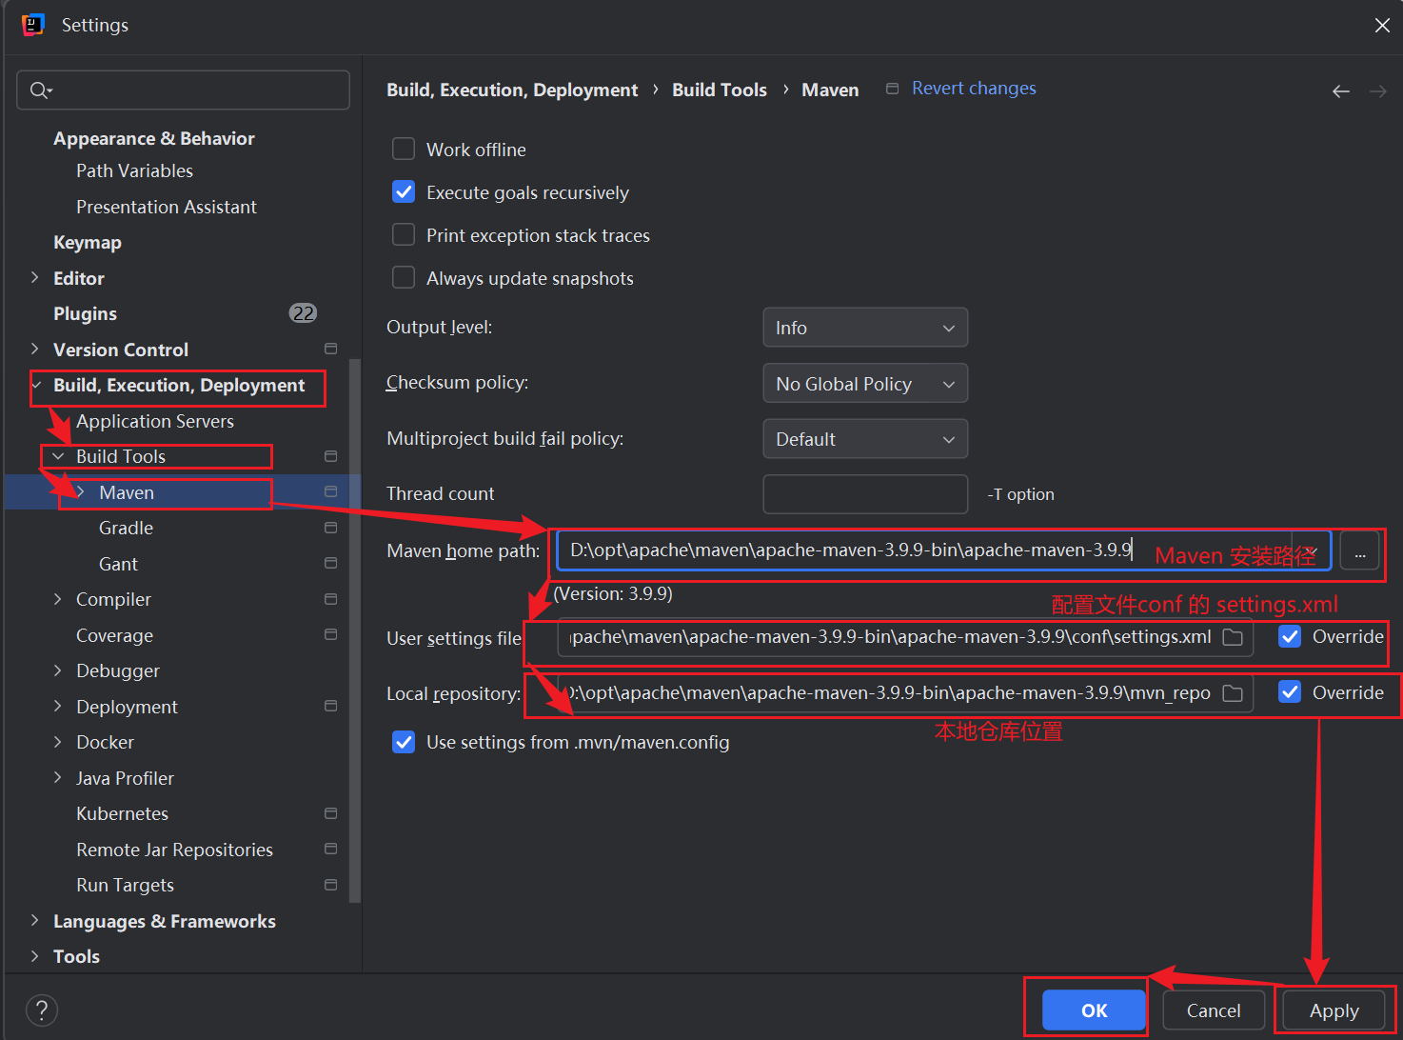Click the forward navigation arrow icon

click(1377, 91)
